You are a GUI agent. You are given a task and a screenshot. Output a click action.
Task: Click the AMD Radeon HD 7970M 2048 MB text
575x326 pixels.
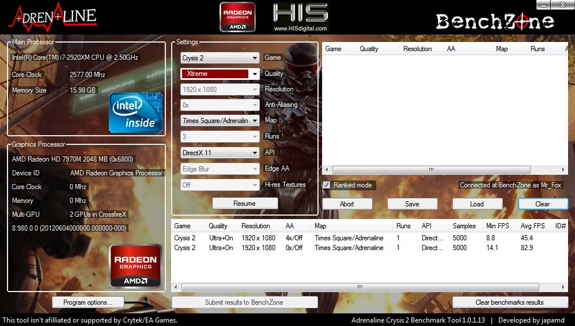(73, 159)
